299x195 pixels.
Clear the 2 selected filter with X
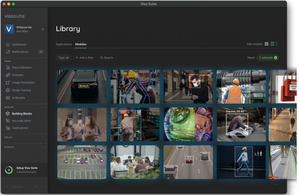[275, 57]
